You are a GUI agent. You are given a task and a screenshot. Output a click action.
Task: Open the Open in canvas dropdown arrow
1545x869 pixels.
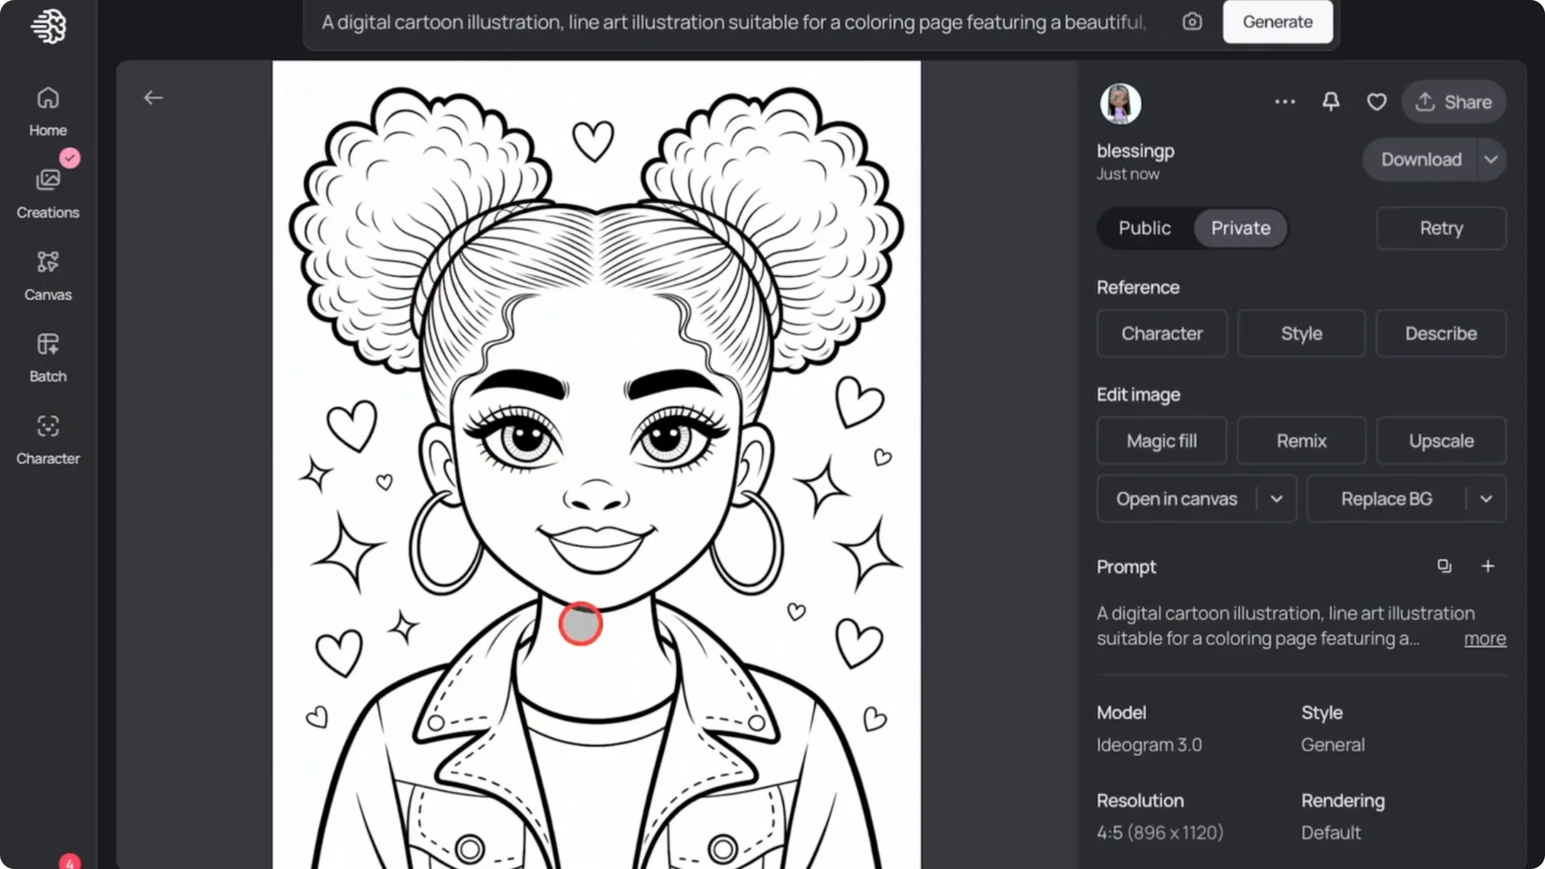1275,498
